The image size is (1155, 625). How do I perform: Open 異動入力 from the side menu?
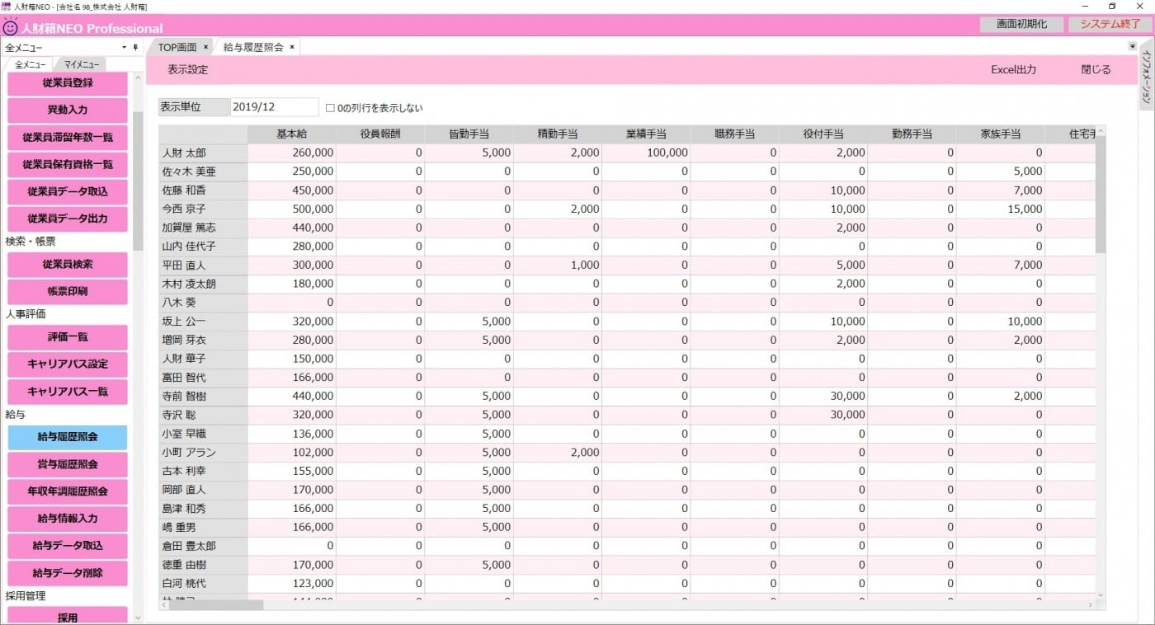pyautogui.click(x=68, y=110)
